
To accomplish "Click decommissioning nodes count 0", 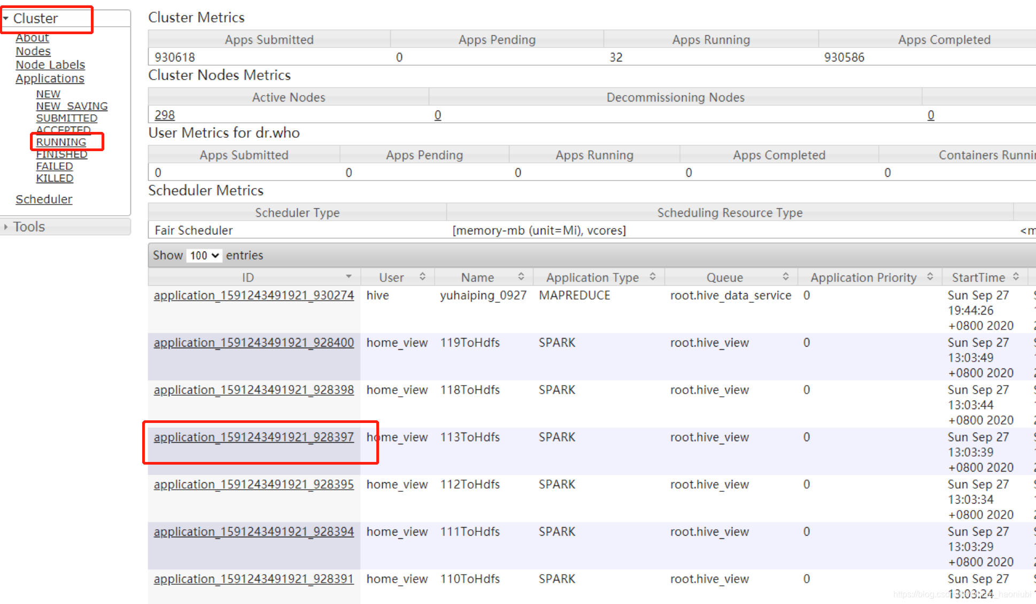I will [x=438, y=115].
